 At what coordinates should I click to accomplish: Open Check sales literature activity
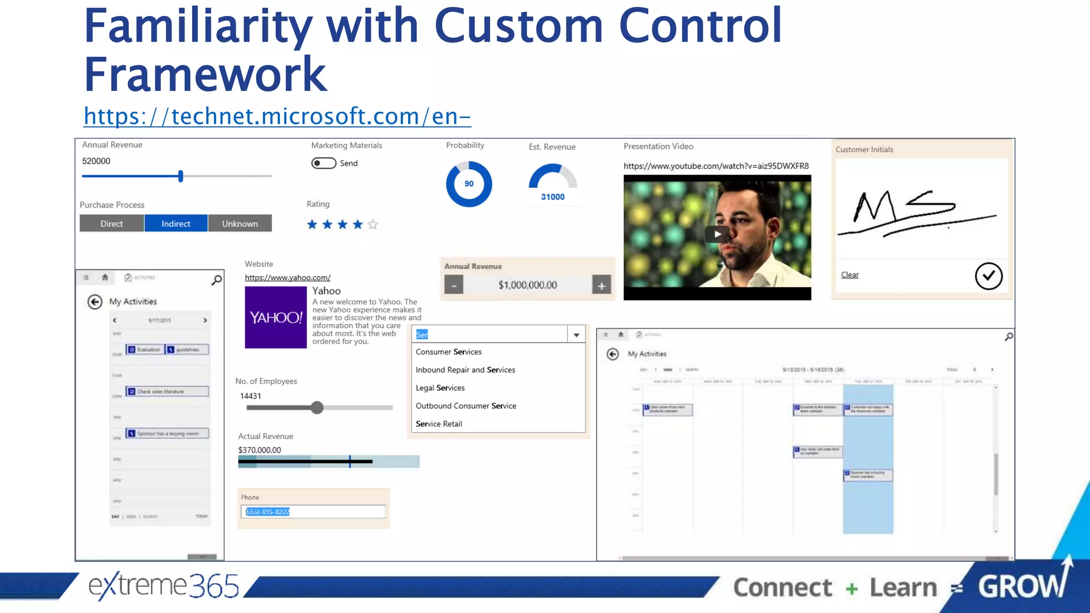(x=167, y=392)
